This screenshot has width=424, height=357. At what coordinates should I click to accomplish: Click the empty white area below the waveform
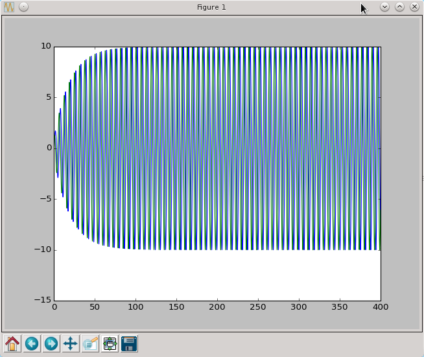(217, 275)
